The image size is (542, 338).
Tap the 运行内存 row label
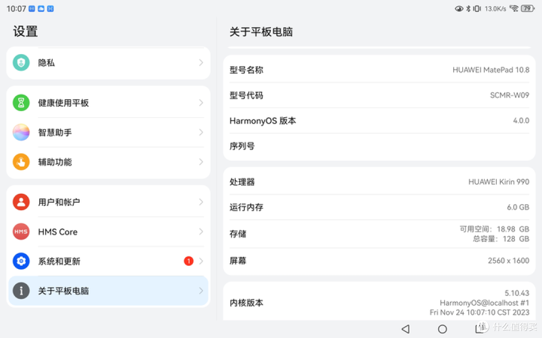[x=246, y=207]
